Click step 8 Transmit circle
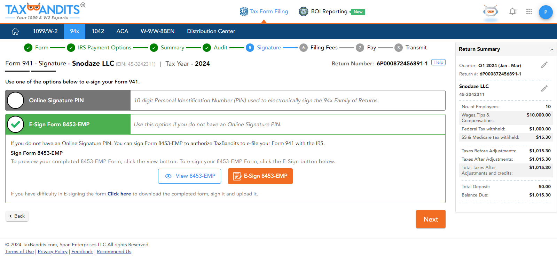The height and width of the screenshot is (257, 557). pyautogui.click(x=399, y=48)
